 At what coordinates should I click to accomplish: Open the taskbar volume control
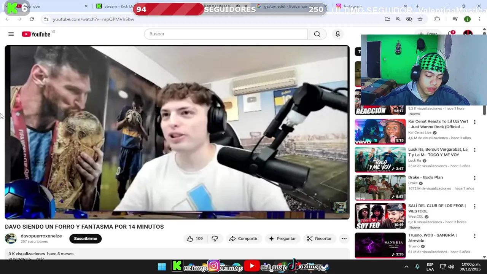coord(451,267)
